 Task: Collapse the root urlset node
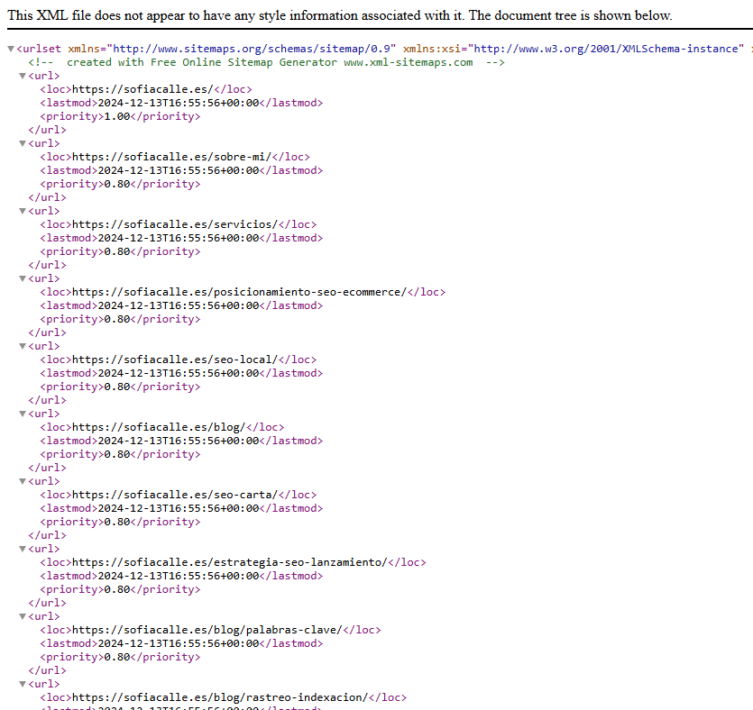(x=10, y=49)
